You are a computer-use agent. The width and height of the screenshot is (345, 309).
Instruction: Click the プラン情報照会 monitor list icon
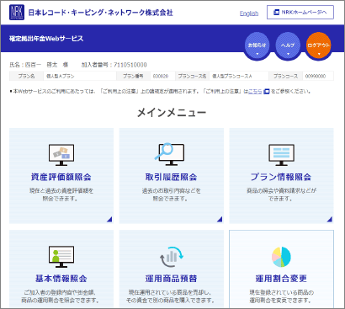(281, 155)
